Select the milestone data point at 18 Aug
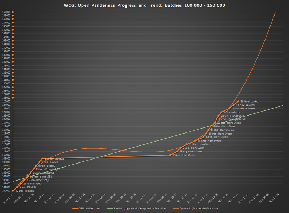The image size is (289, 213). pos(170,155)
